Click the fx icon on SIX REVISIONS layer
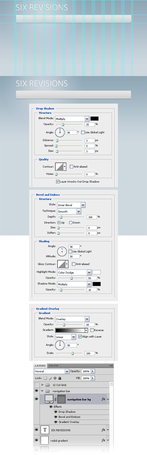 point(103,430)
